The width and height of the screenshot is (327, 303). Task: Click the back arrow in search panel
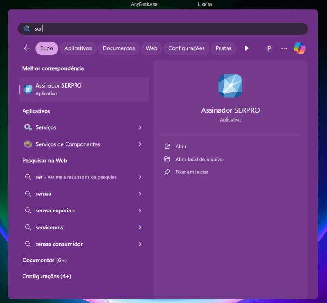(27, 48)
